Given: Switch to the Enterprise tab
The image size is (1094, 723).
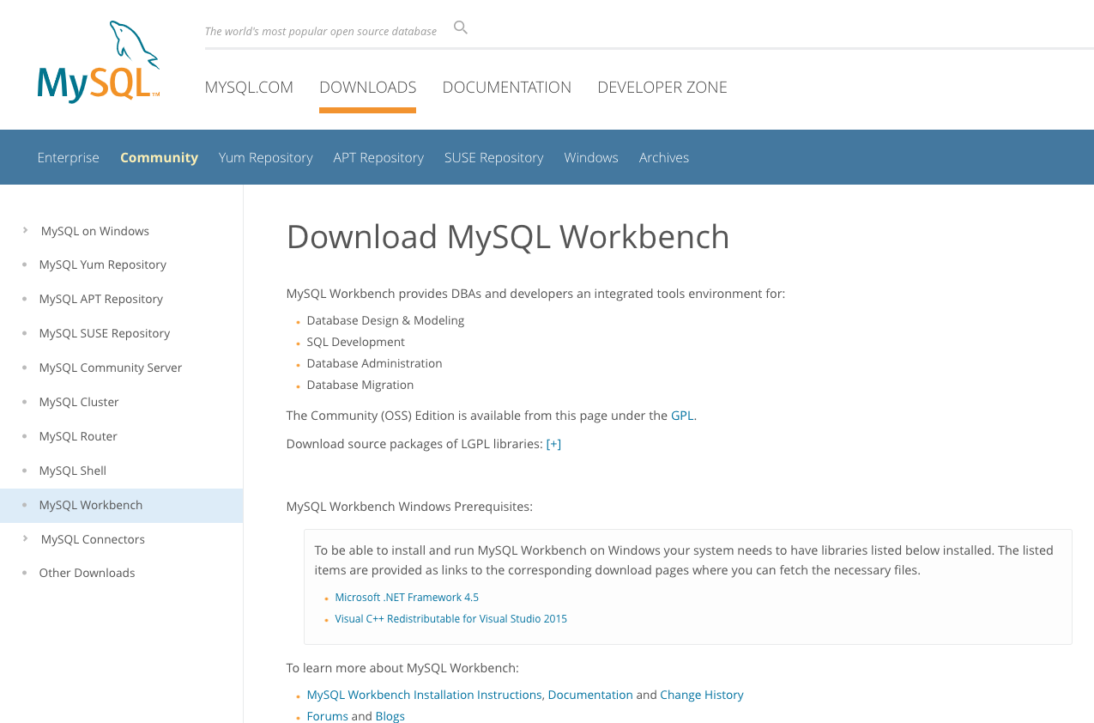Looking at the screenshot, I should [x=68, y=157].
